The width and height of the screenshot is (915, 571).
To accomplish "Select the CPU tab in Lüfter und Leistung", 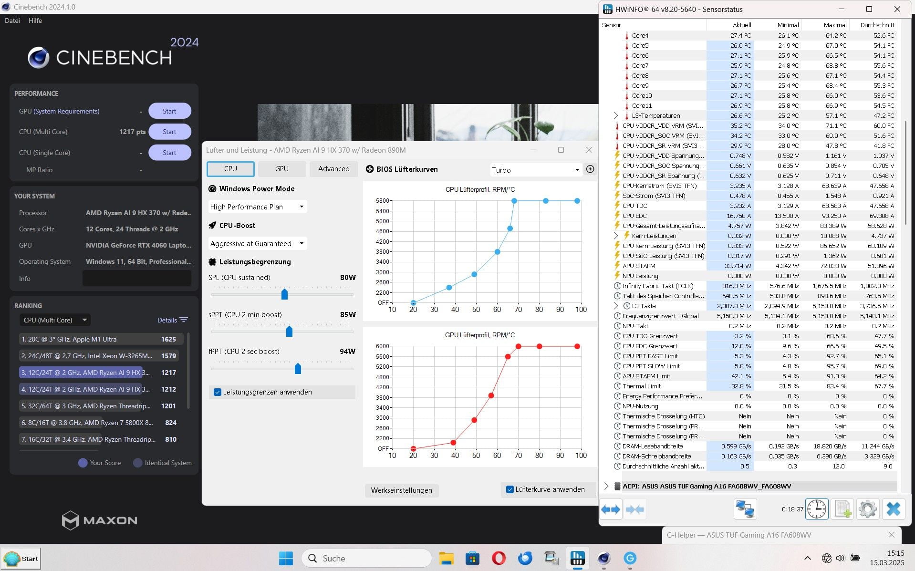I will tap(230, 169).
